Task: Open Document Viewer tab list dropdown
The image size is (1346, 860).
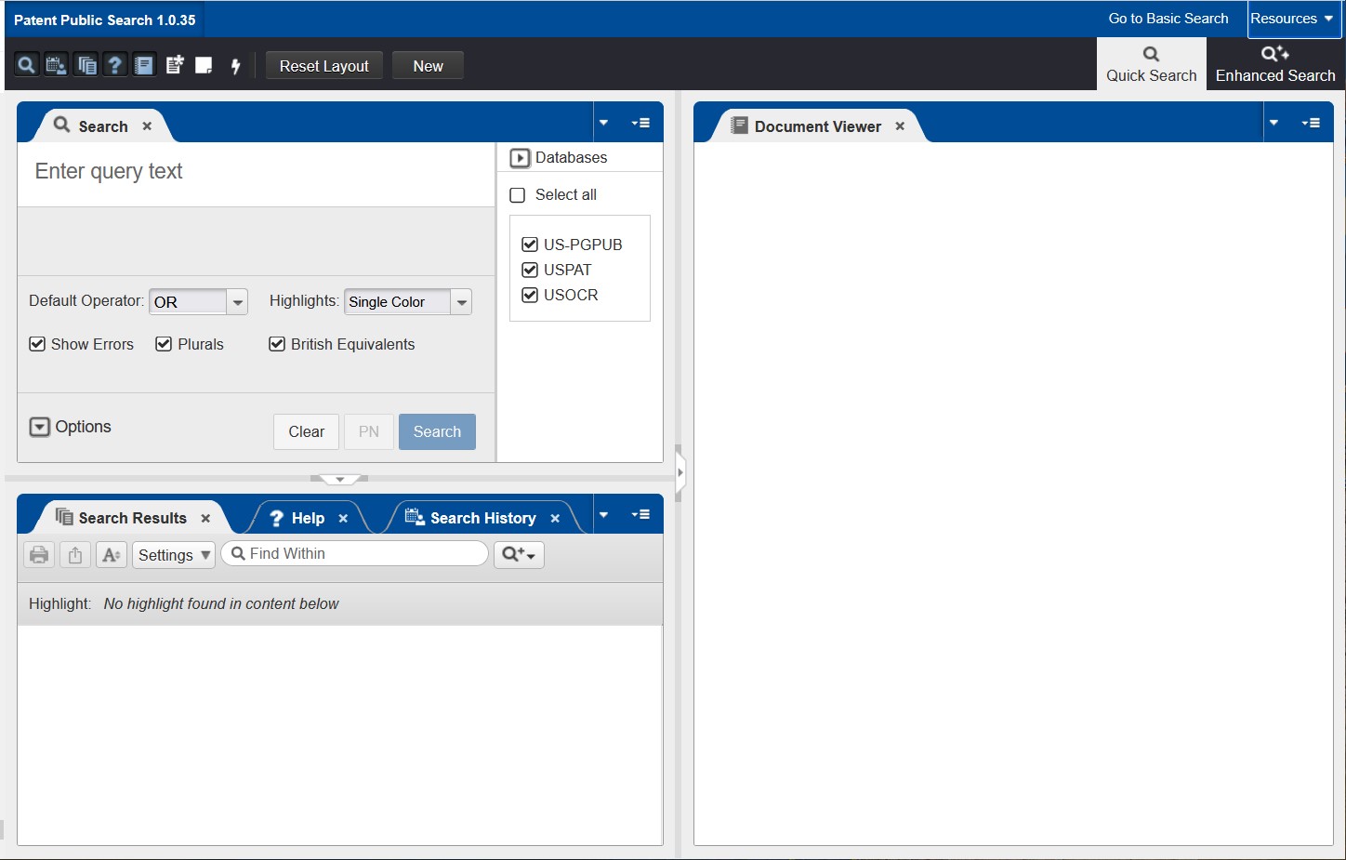Action: pos(1273,123)
